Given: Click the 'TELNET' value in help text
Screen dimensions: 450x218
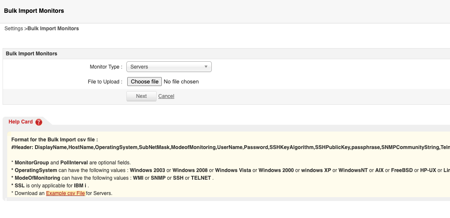Looking at the screenshot, I should pyautogui.click(x=201, y=178).
